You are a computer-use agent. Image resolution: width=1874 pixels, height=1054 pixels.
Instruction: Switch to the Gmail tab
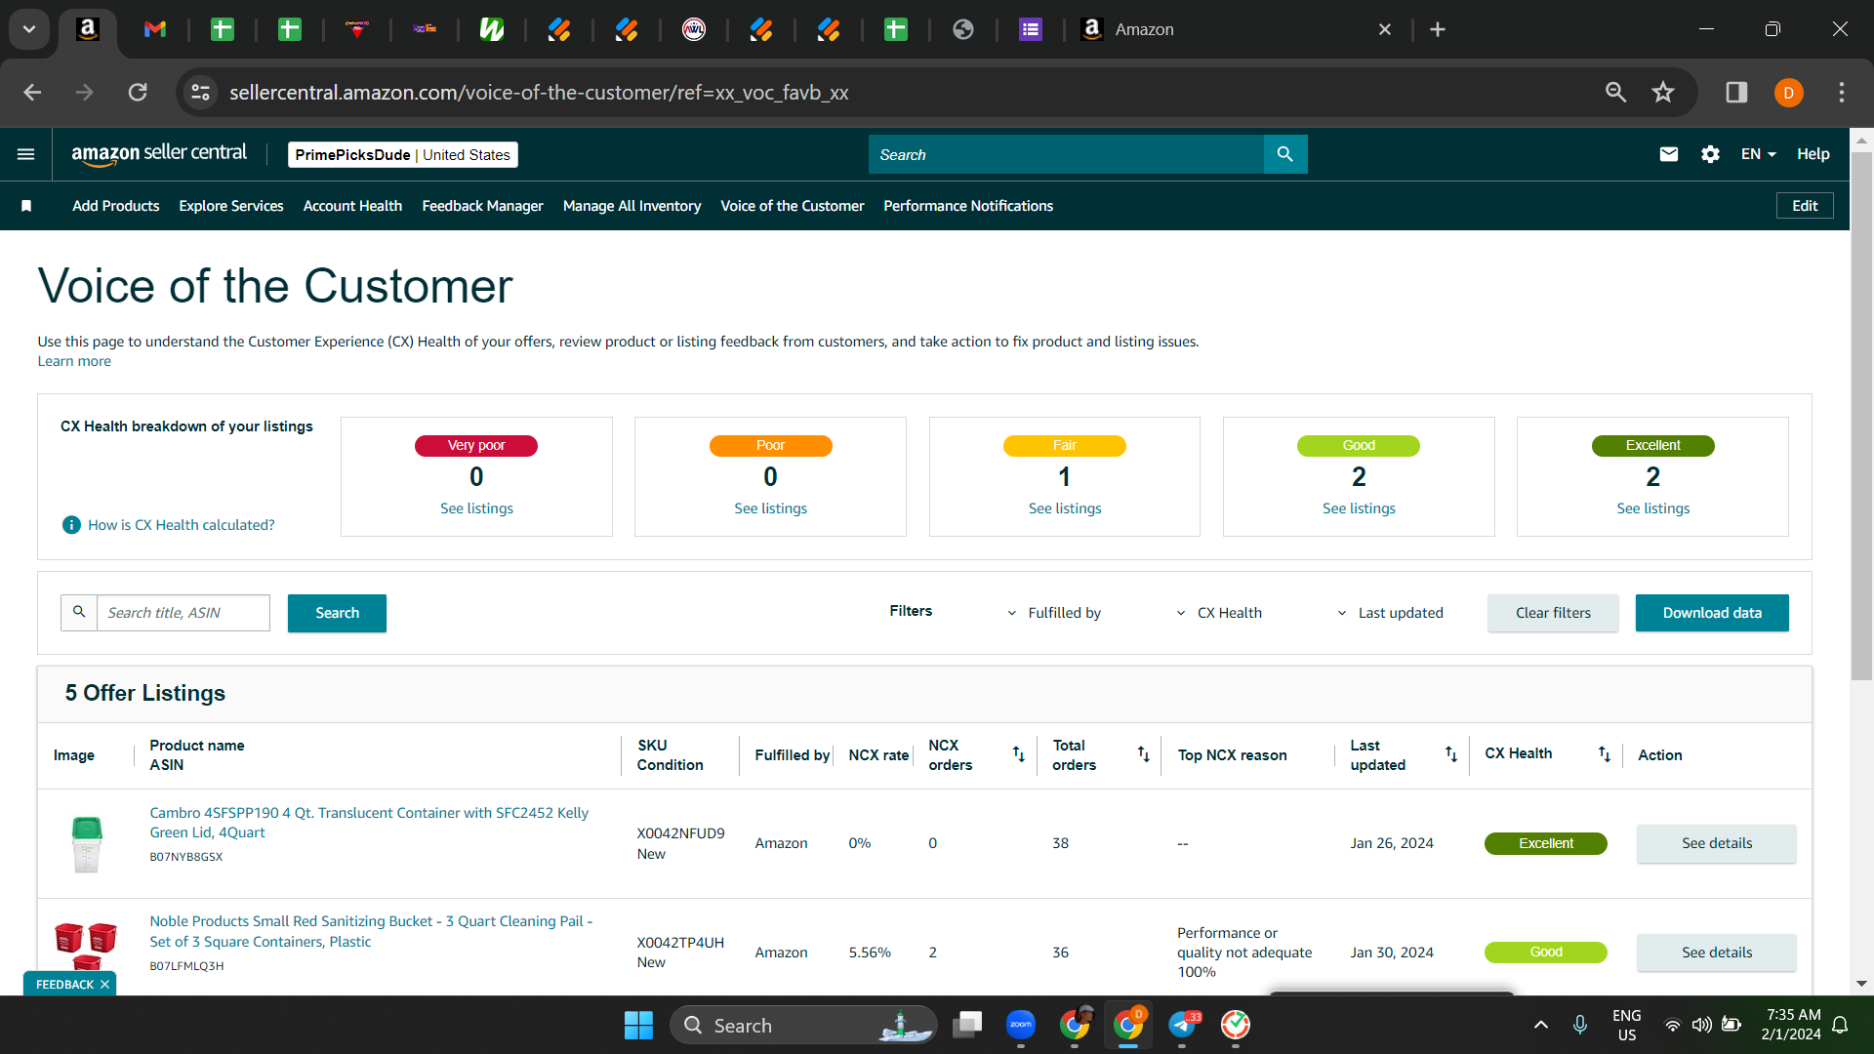155,29
